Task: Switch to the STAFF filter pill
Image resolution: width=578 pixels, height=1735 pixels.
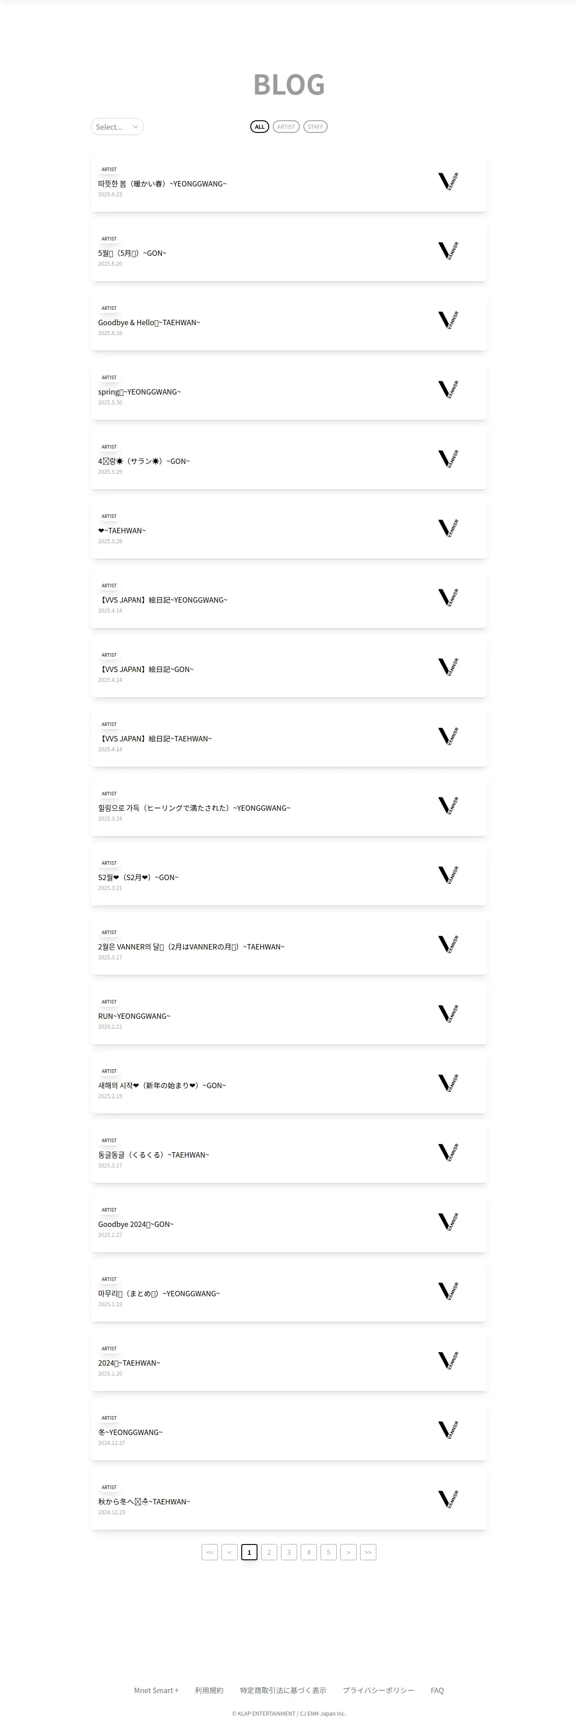Action: pos(315,127)
